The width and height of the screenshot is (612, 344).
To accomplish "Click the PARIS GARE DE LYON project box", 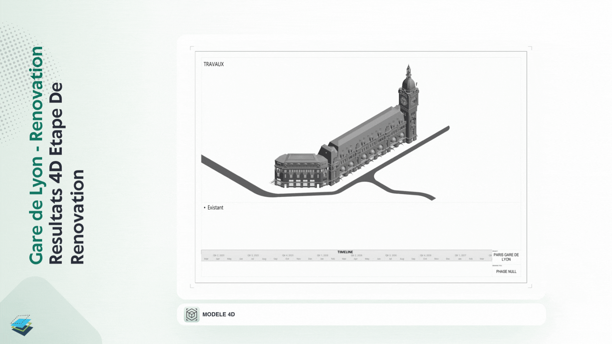I will pos(506,257).
